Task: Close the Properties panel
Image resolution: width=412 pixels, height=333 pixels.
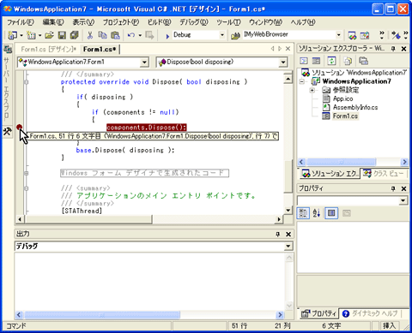Action: coord(403,188)
